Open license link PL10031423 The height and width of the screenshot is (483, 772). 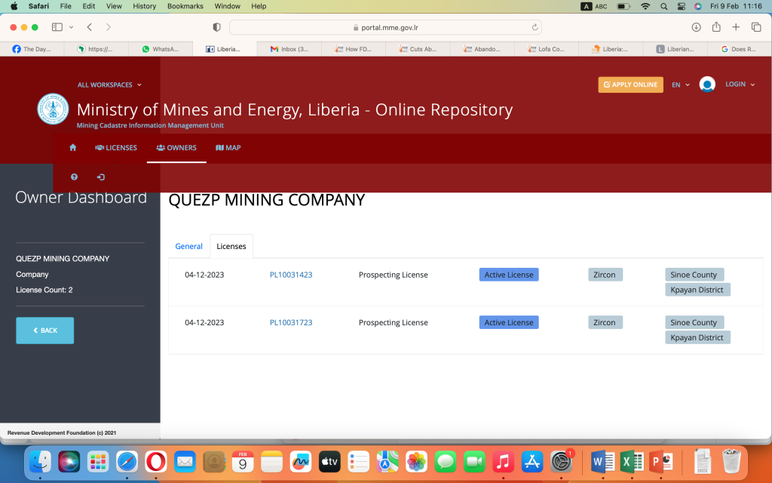291,275
